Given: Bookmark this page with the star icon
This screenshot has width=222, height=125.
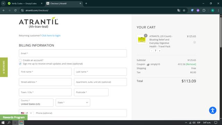Looking at the screenshot, I should click(184, 10).
